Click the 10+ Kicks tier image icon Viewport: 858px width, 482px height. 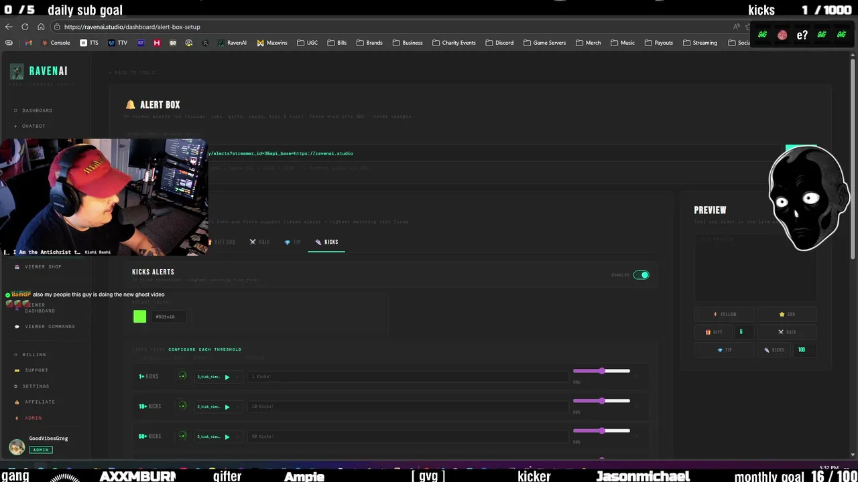[182, 406]
